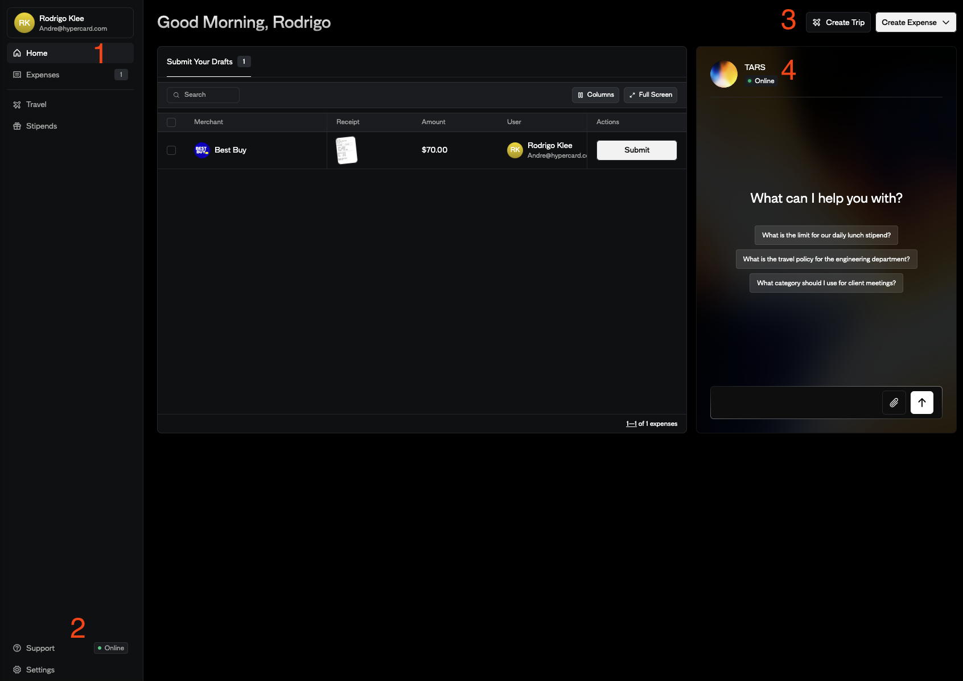Open Expenses via its sidebar icon
The width and height of the screenshot is (963, 681).
[x=18, y=75]
